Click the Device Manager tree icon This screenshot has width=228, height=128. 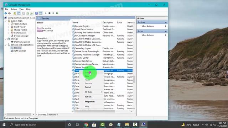(12, 36)
